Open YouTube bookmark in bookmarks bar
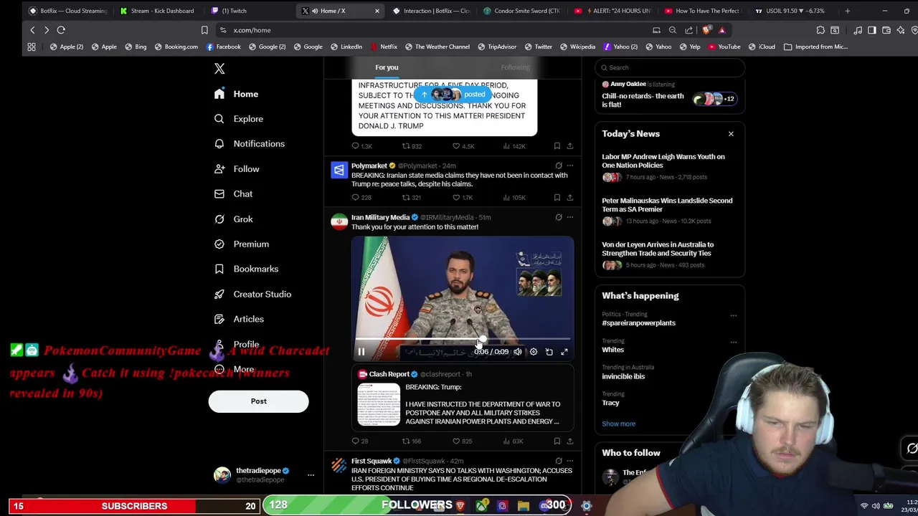This screenshot has width=918, height=516. tap(724, 47)
